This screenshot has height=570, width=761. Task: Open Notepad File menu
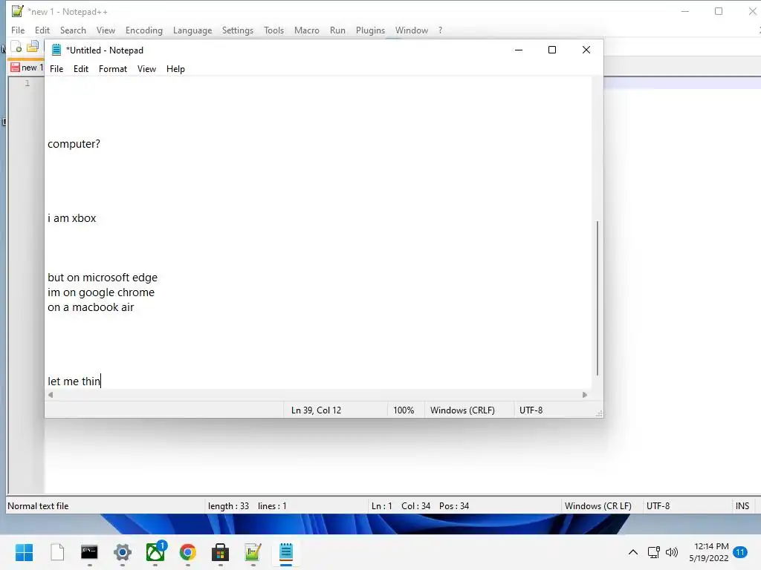click(x=56, y=69)
